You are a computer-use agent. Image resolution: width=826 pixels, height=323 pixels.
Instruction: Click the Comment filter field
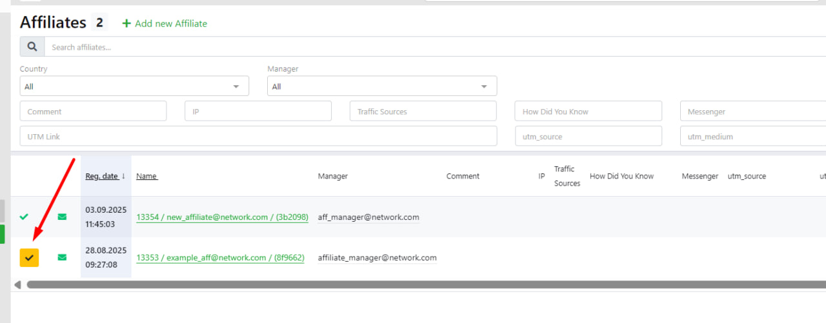tap(93, 111)
